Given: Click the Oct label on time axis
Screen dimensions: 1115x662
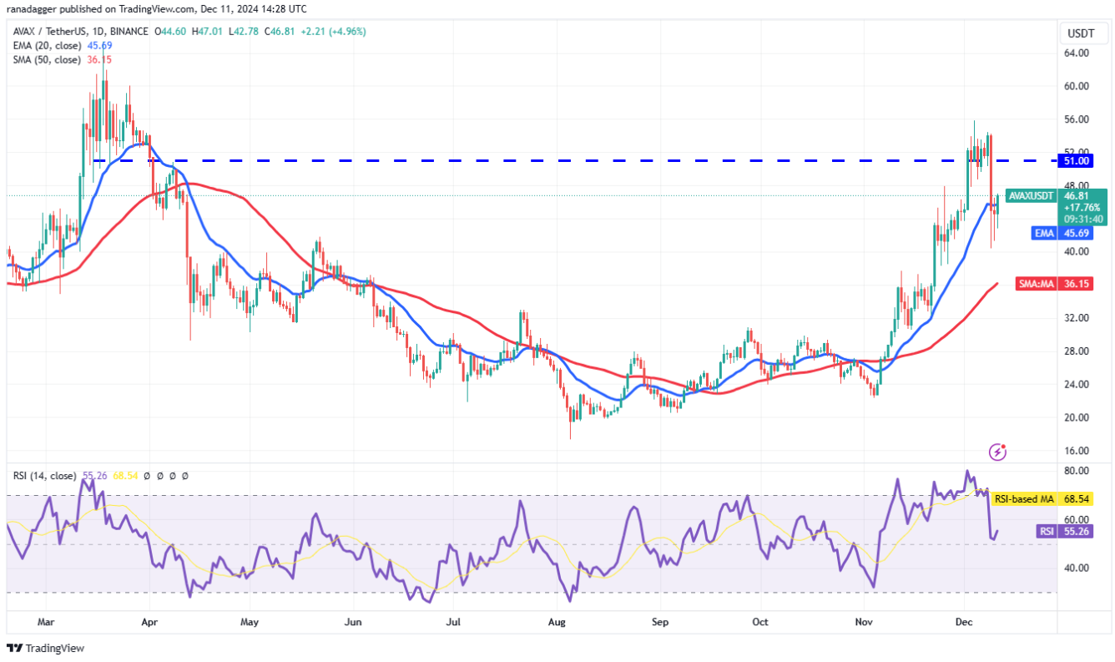Looking at the screenshot, I should pos(760,622).
